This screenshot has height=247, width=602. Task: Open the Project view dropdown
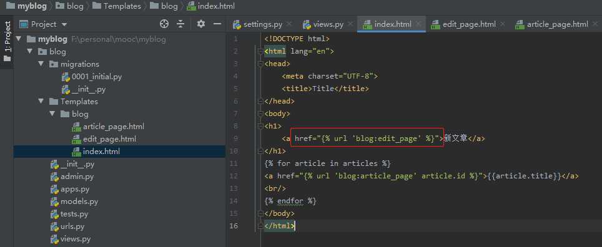point(64,24)
